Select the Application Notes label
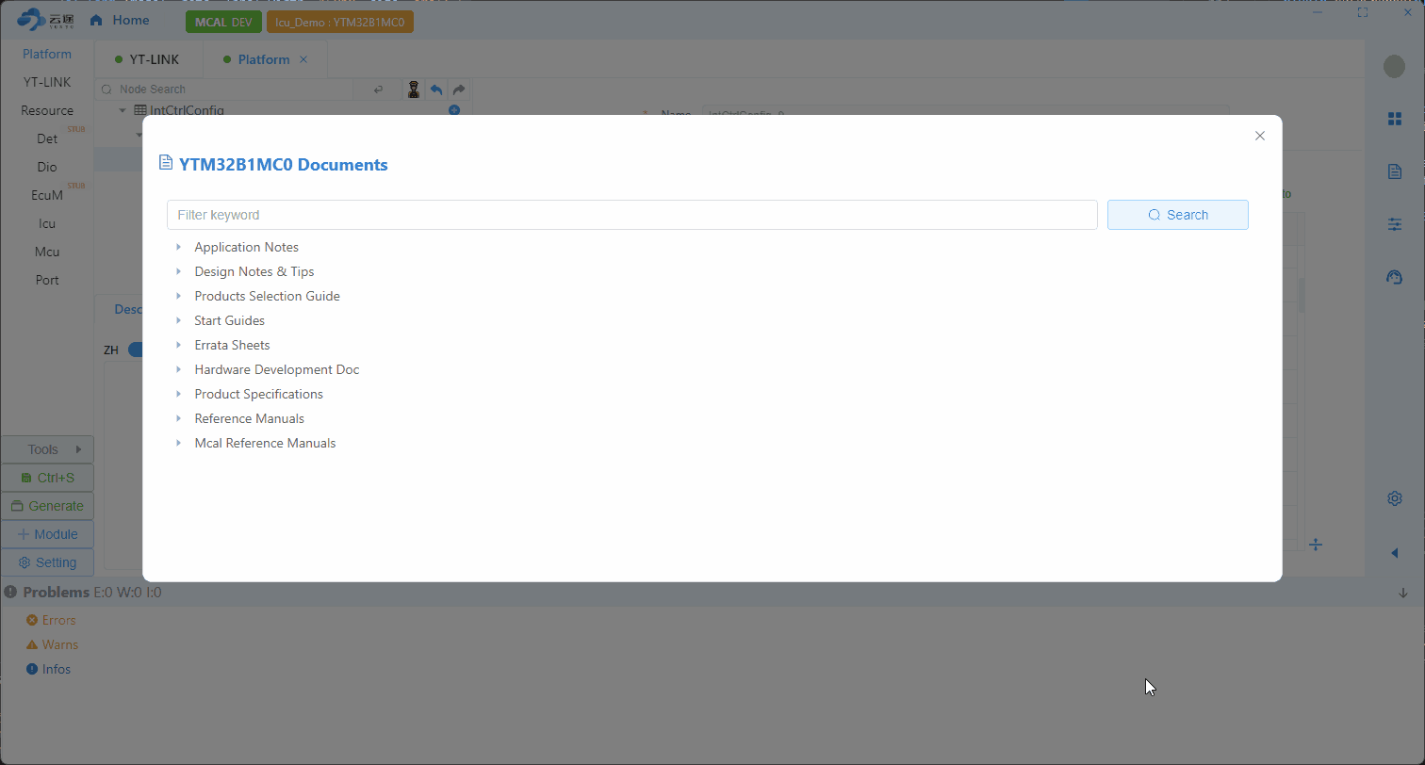 pyautogui.click(x=246, y=247)
